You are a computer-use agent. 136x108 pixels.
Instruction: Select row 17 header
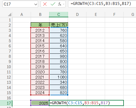click(x=6, y=103)
